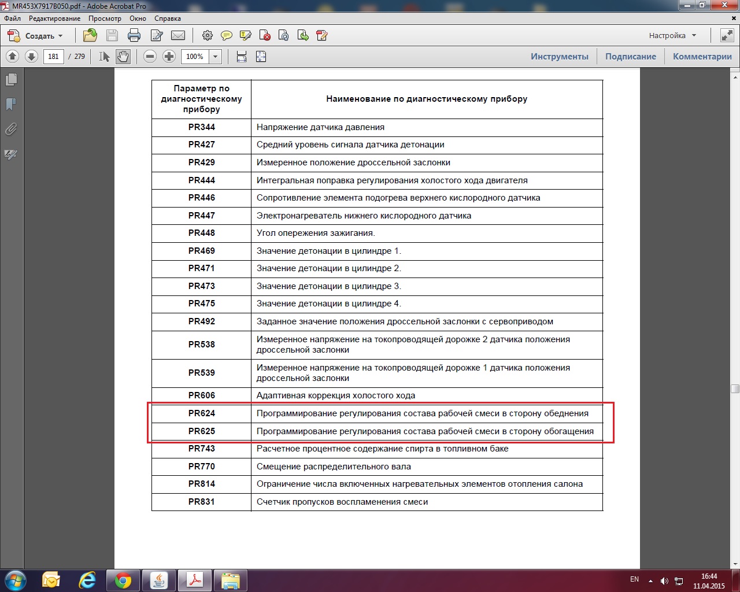The width and height of the screenshot is (740, 592).
Task: Activate the Hand pan tool
Action: coord(123,57)
